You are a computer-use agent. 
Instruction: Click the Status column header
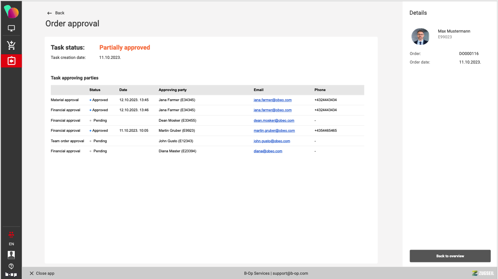tap(95, 90)
